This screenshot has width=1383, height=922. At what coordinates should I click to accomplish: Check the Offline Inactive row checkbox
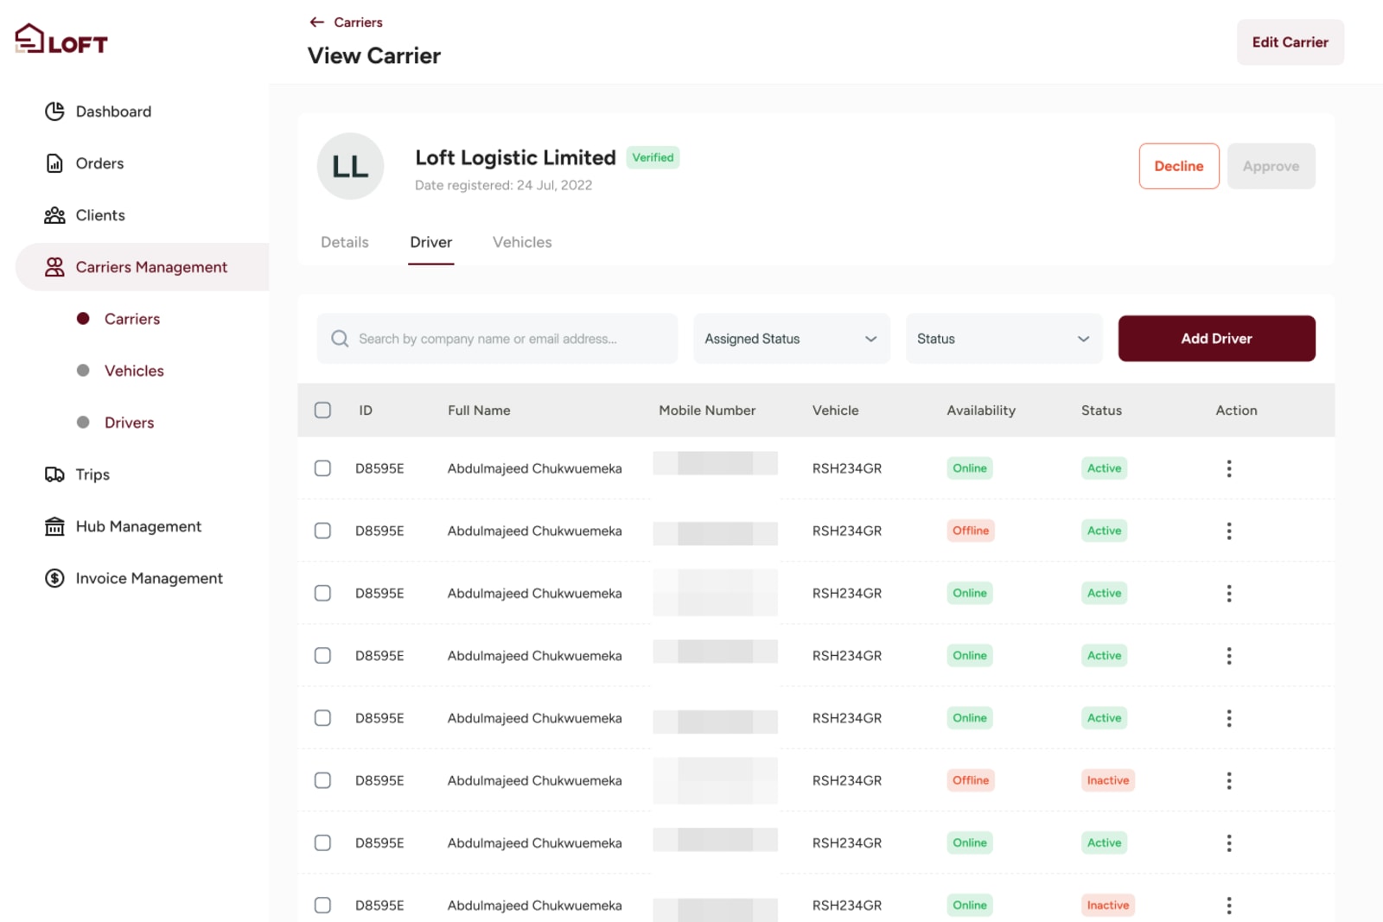[x=322, y=780]
